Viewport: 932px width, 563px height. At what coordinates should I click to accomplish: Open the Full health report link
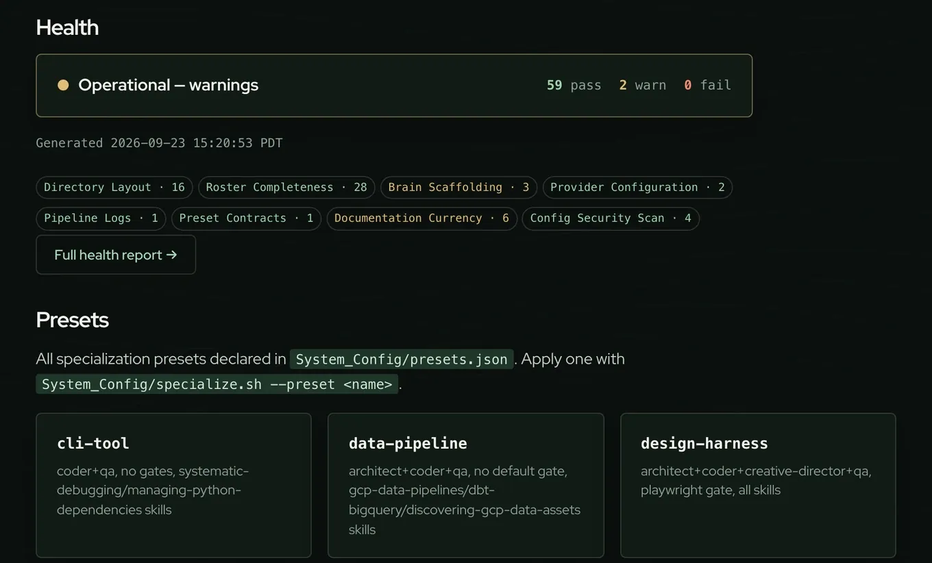click(116, 255)
